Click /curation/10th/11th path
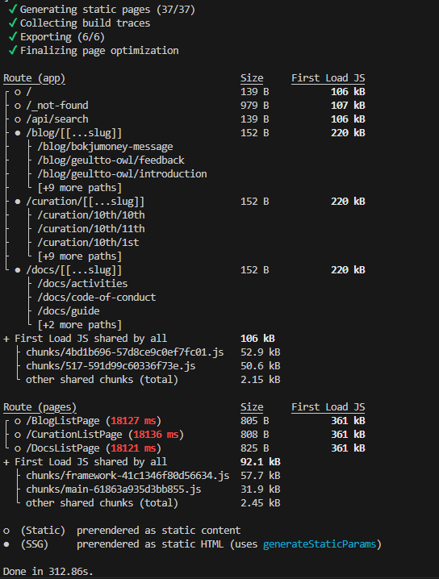 (91, 229)
